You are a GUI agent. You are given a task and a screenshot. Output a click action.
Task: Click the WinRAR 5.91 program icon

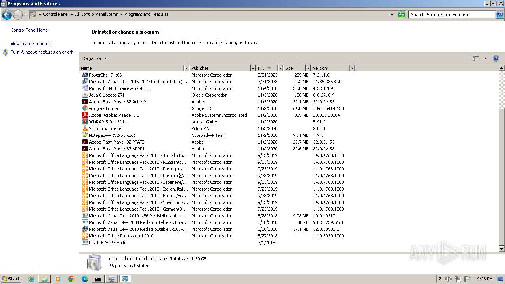click(85, 122)
